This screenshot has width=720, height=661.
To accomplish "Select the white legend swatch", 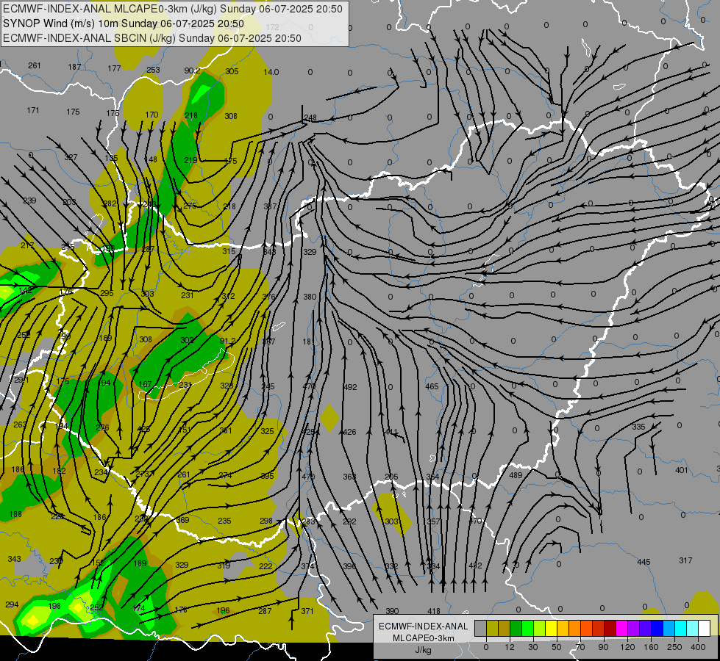I will (x=705, y=628).
